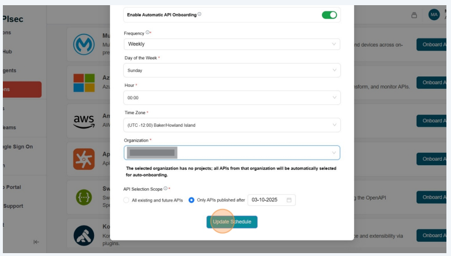Disable the Automatic API Onboarding toggle

[x=329, y=14]
